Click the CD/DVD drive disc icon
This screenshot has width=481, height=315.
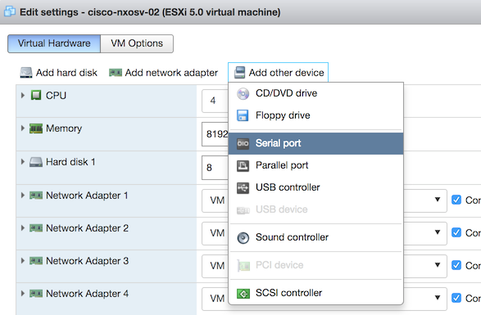243,94
